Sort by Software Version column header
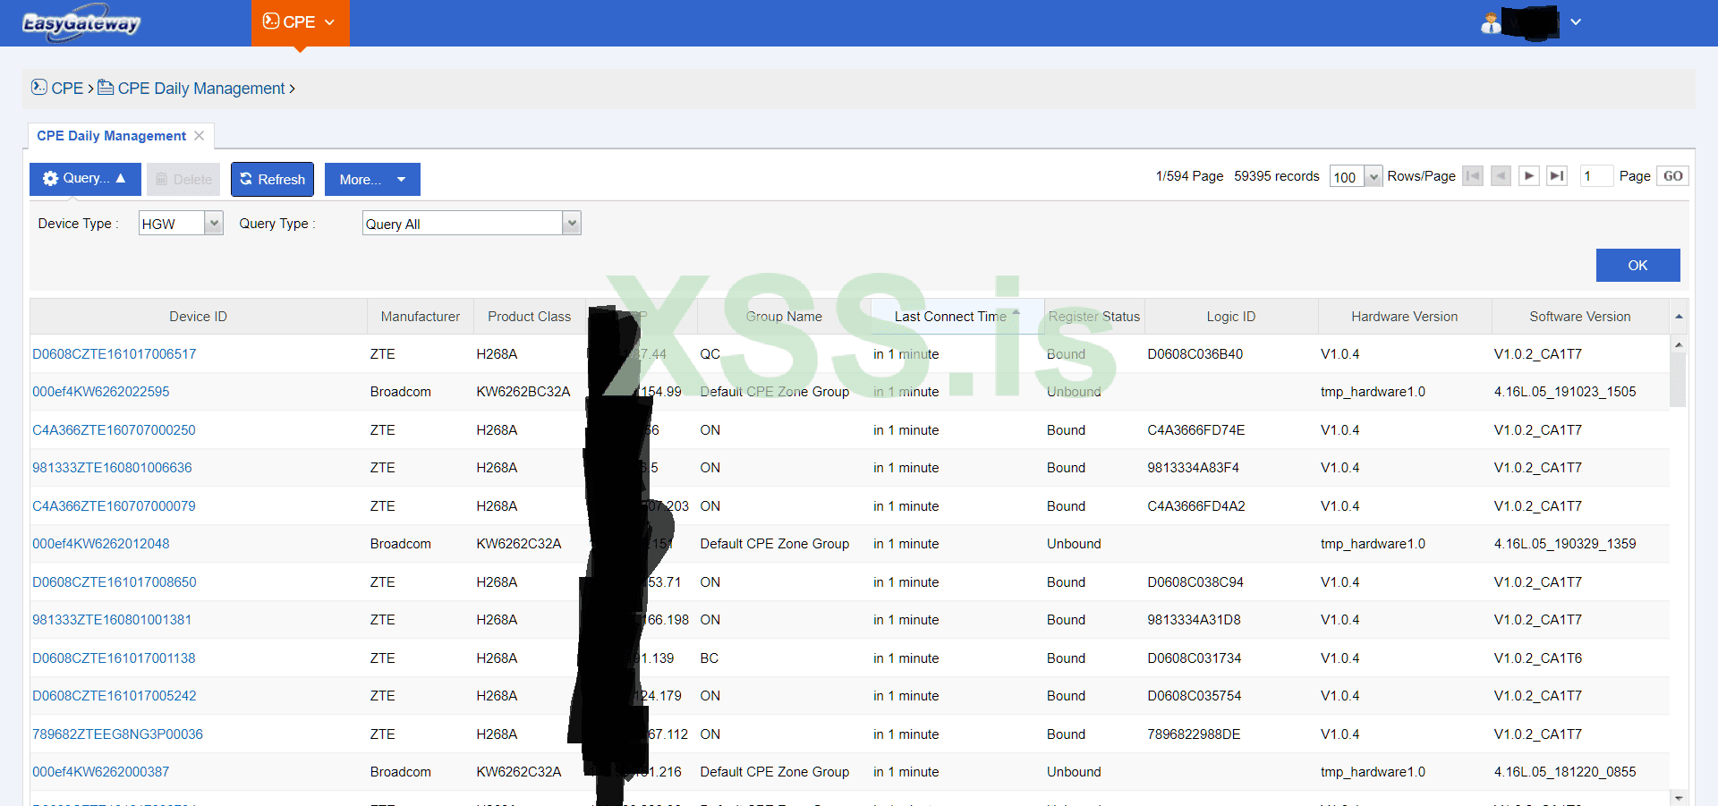The height and width of the screenshot is (806, 1718). coord(1580,317)
